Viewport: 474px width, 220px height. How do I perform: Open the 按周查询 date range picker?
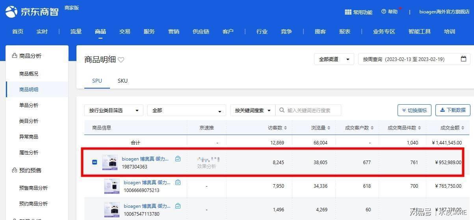pos(414,59)
